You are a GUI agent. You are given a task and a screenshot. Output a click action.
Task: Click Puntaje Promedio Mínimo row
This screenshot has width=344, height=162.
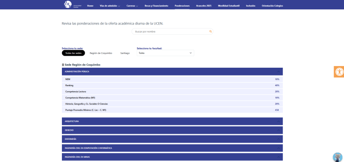(172, 110)
